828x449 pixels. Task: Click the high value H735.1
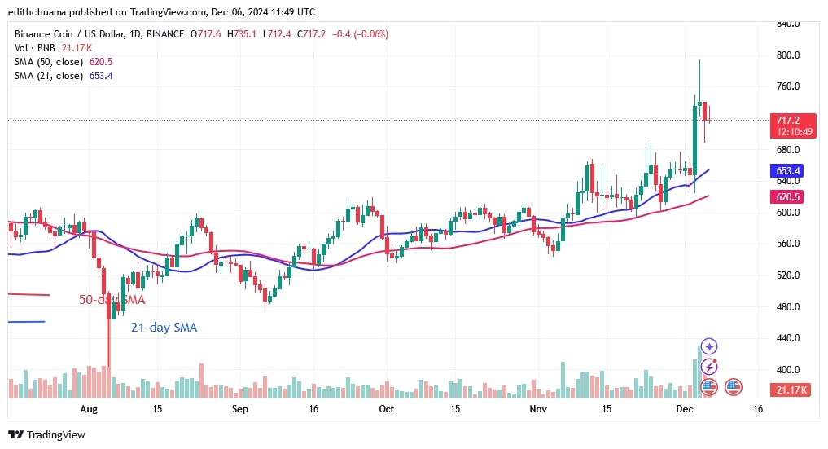[242, 34]
